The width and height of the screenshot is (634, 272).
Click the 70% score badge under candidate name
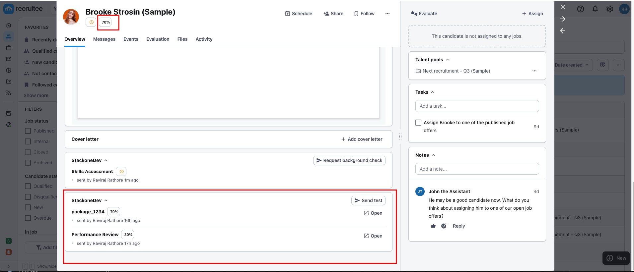click(x=106, y=22)
